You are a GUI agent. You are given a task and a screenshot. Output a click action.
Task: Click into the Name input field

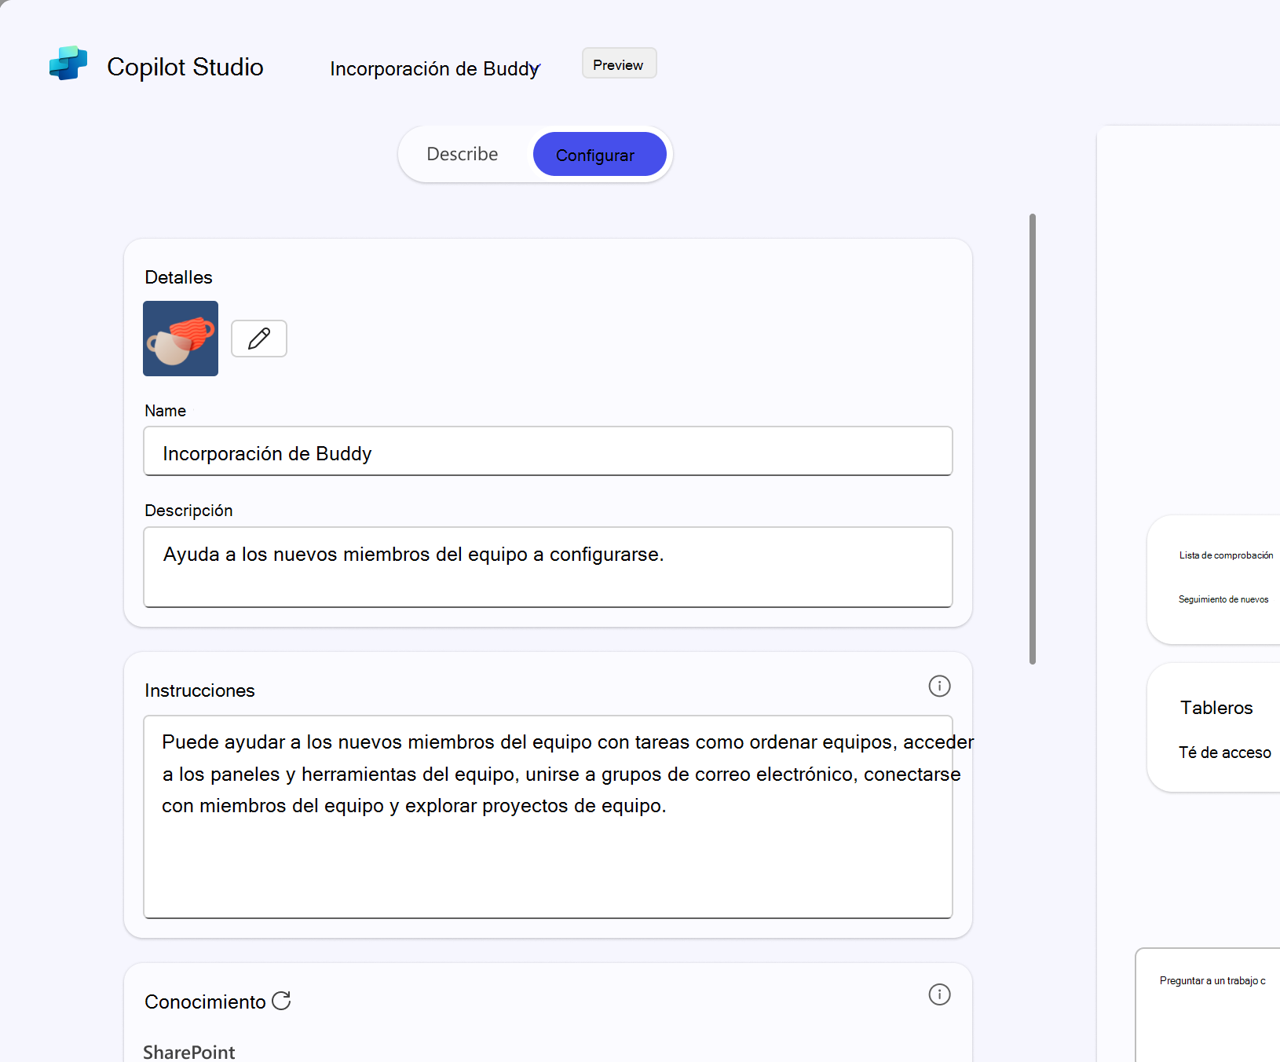(548, 451)
